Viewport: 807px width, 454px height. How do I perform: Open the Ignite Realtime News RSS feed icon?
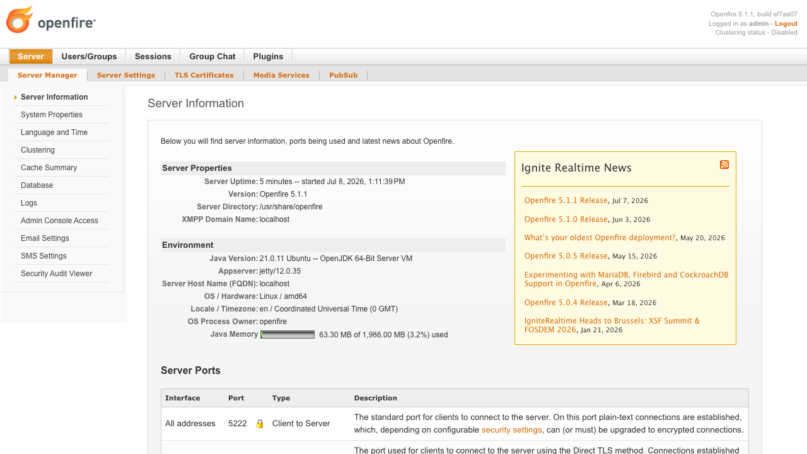click(724, 165)
